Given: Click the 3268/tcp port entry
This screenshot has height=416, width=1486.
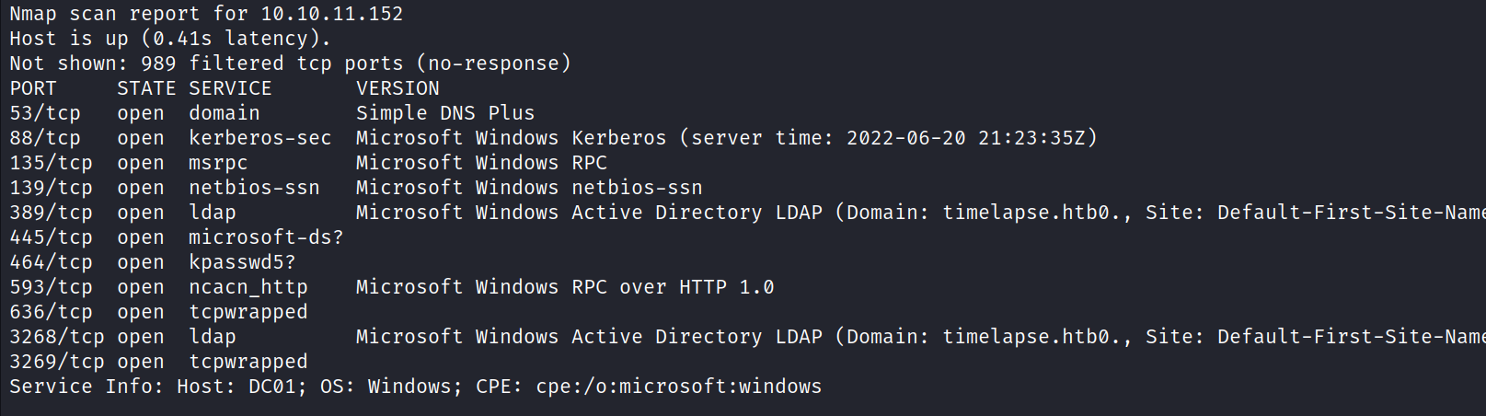Looking at the screenshot, I should (57, 337).
